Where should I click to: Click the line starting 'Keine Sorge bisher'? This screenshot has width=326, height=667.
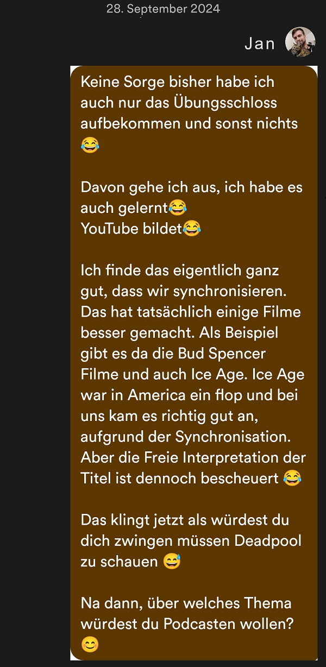tap(178, 82)
